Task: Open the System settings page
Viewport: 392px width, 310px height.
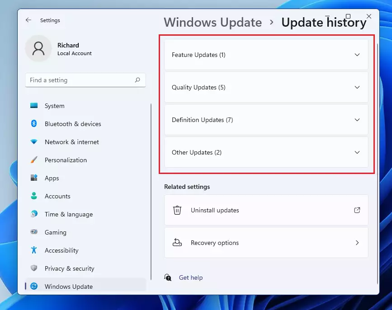Action: [85, 106]
